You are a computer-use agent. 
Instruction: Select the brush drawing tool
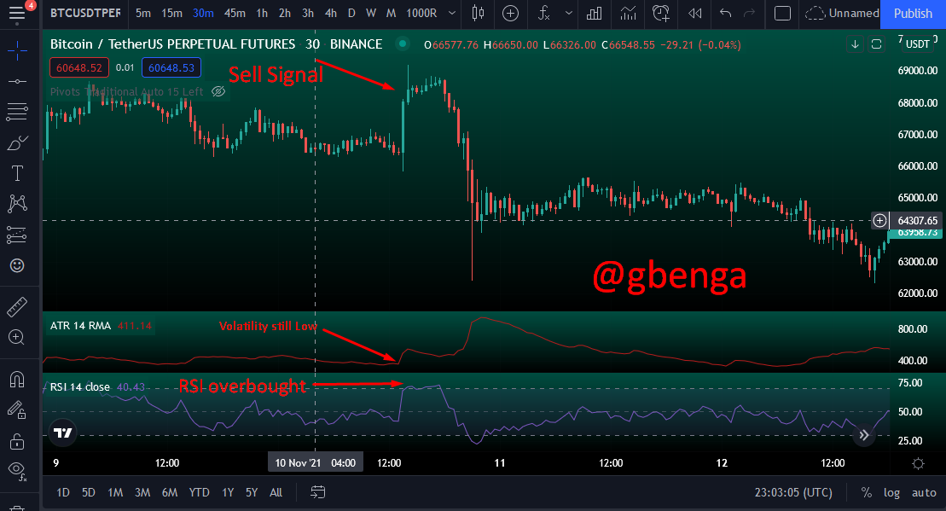click(17, 143)
